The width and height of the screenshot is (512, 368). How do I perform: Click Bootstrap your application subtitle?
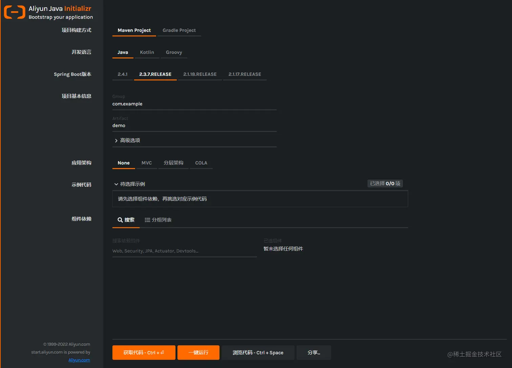coord(61,17)
